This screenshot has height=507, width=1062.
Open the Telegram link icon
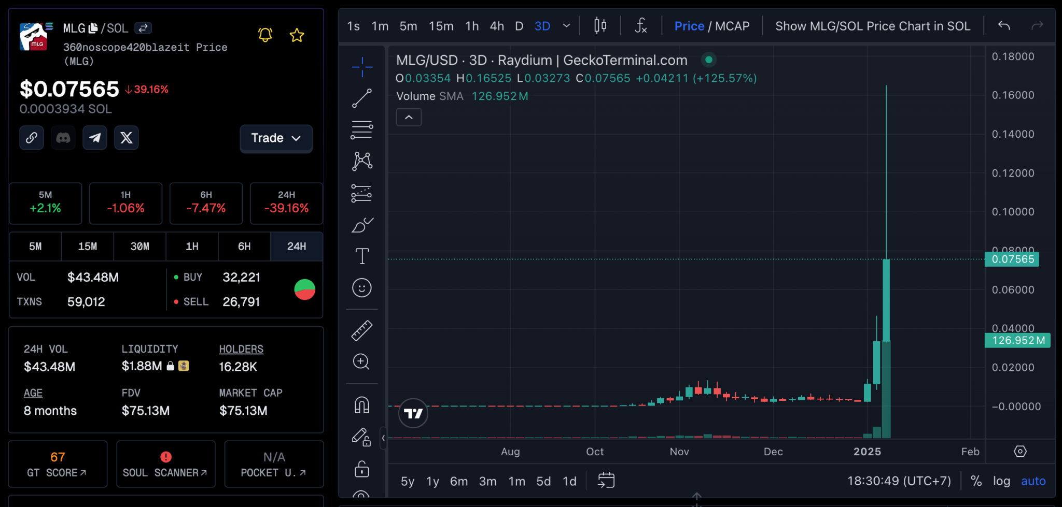coord(95,138)
